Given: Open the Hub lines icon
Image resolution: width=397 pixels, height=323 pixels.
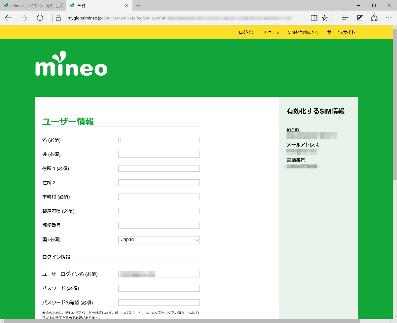Looking at the screenshot, I should [345, 18].
